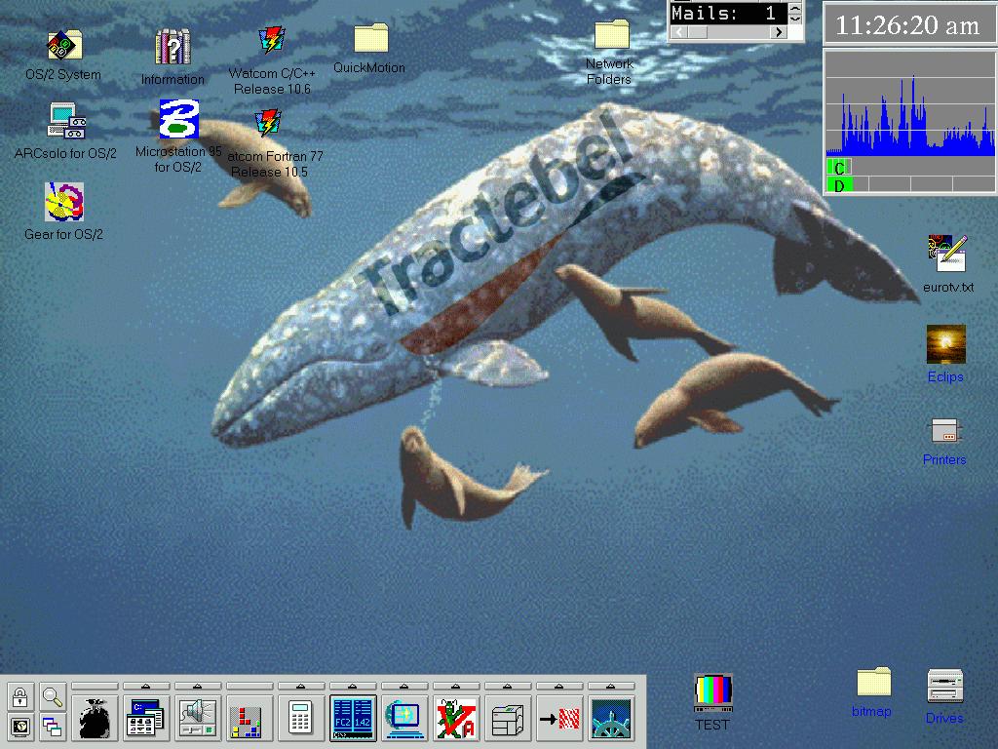Expand the drawer above the speaker icon
Viewport: 998px width, 749px height.
point(198,686)
